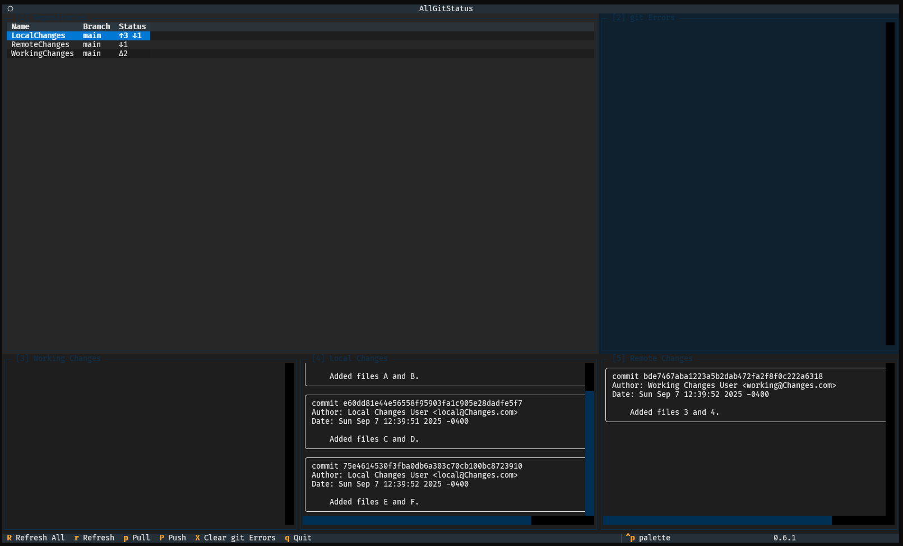Open the command palette from footer
Screen dimensions: 903x546
coord(648,538)
